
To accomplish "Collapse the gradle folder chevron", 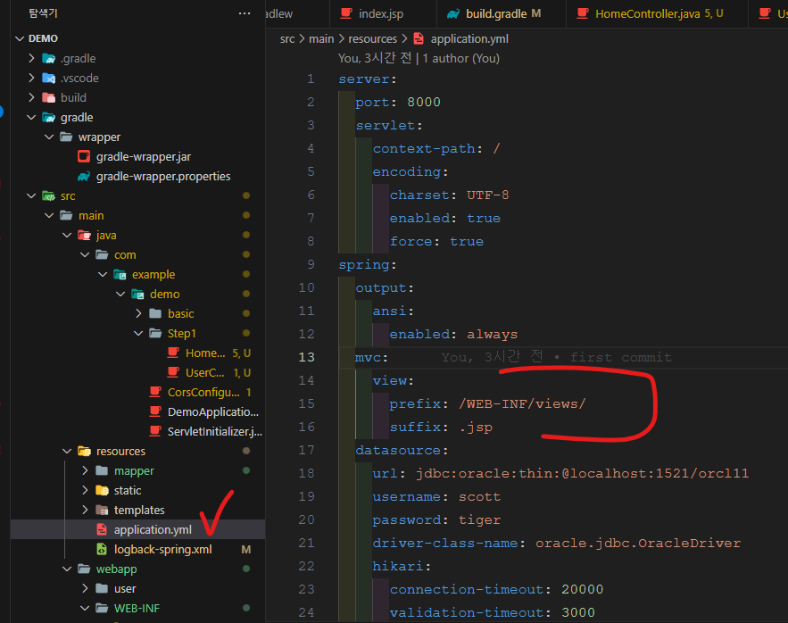I will [x=31, y=117].
